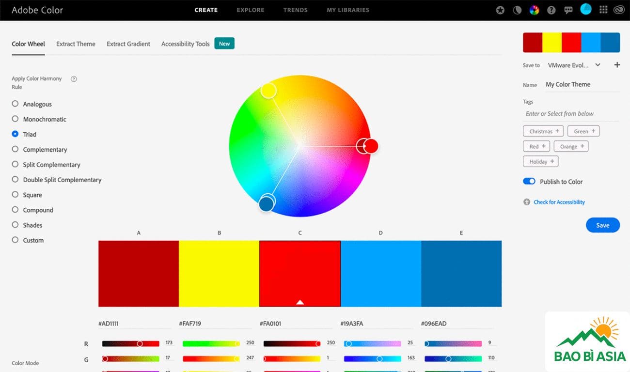Viewport: 630px width, 372px height.
Task: Click the dark mode half-circle icon
Action: pyautogui.click(x=517, y=9)
